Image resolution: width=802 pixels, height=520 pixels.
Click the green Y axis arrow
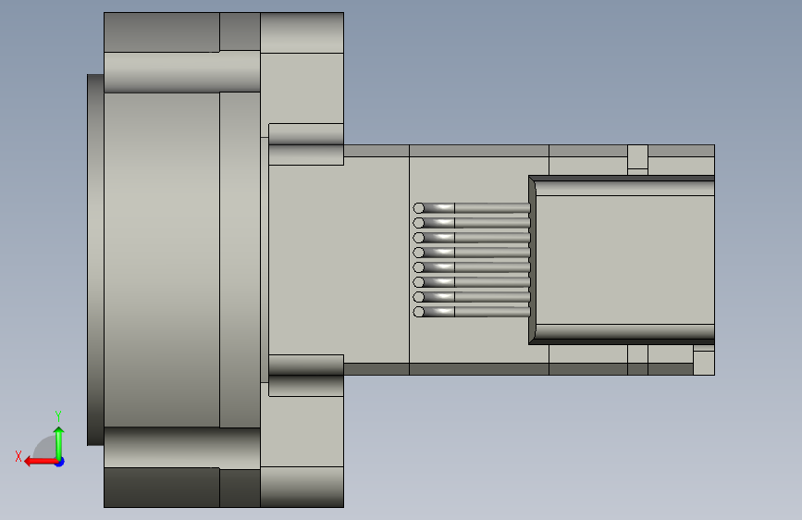coord(59,442)
